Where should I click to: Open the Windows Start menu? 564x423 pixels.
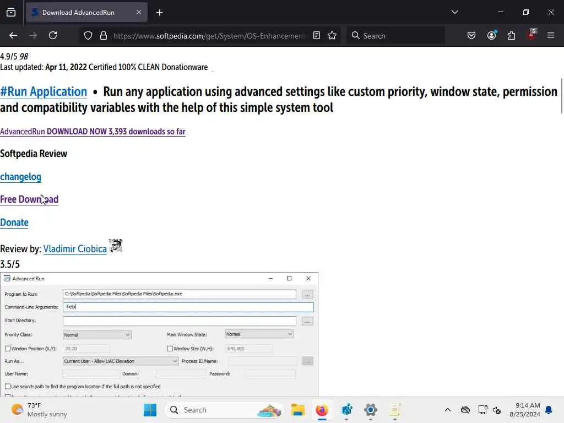[150, 410]
